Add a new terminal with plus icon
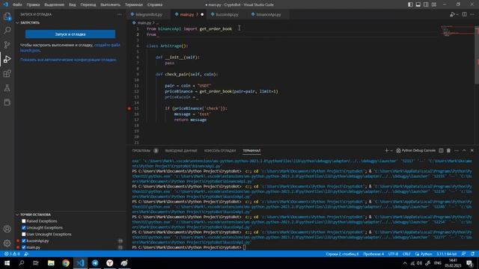The width and height of the screenshot is (479, 269). tap(386, 151)
